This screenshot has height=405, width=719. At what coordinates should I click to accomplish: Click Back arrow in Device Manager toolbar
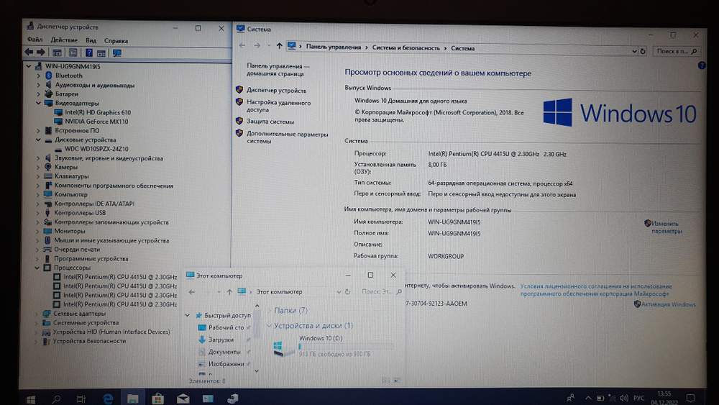(29, 53)
